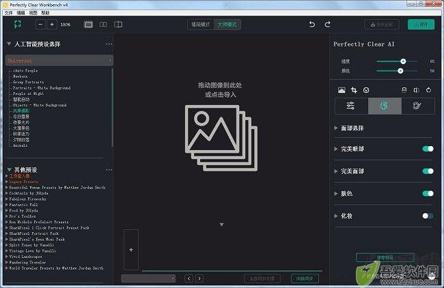This screenshot has width=444, height=288.
Task: Open the dropdown in the bottom bar
Action: pyautogui.click(x=148, y=278)
